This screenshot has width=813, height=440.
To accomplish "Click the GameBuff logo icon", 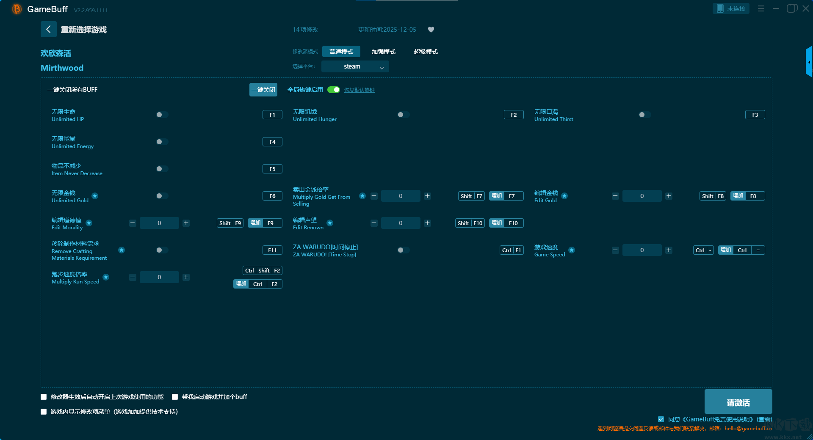I will [17, 9].
